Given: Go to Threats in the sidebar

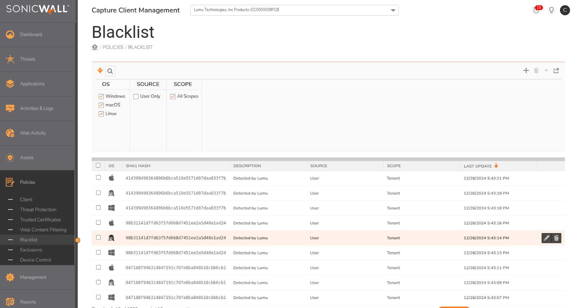Looking at the screenshot, I should pos(27,59).
